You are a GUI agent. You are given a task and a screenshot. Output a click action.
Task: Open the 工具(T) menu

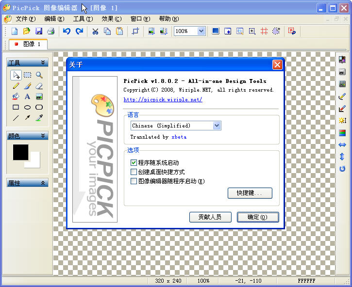83,19
